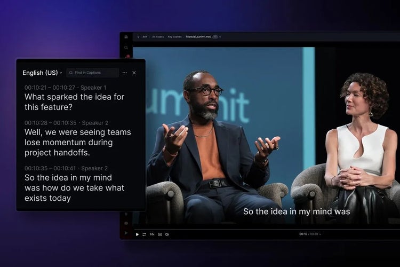Click the red notification icon in sidebar
The height and width of the screenshot is (267, 400).
point(127,56)
